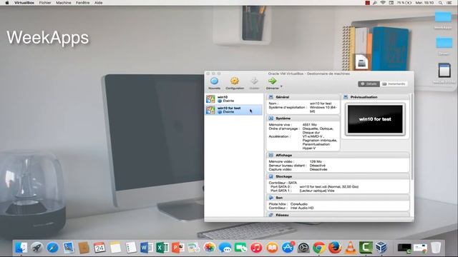Screen dimensions: 458x257
Task: Open the Machine menu
Action: coord(64,3)
